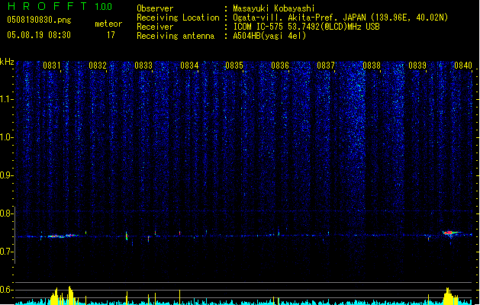This screenshot has height=305, width=480.
Task: Click the 1.1 kHz axis label
Action: [x=6, y=99]
